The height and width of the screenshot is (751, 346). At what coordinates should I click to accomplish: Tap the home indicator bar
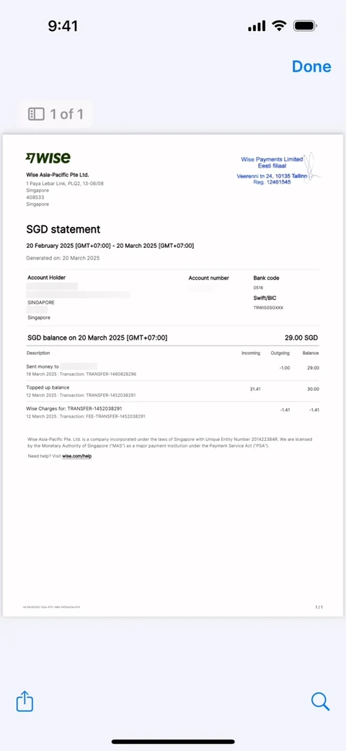[x=173, y=742]
